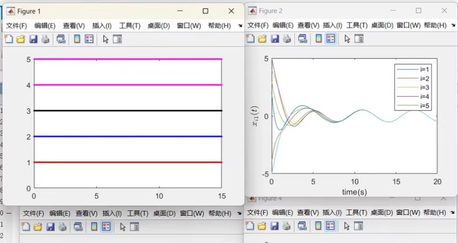Click New Figure icon in bottom-left figure window
The image size is (458, 243).
click(26, 227)
